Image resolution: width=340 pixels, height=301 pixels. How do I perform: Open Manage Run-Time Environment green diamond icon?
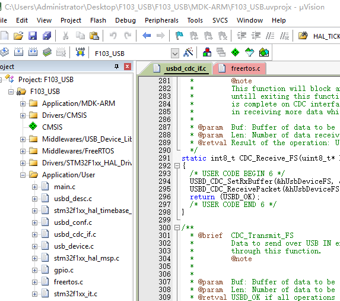click(x=235, y=52)
